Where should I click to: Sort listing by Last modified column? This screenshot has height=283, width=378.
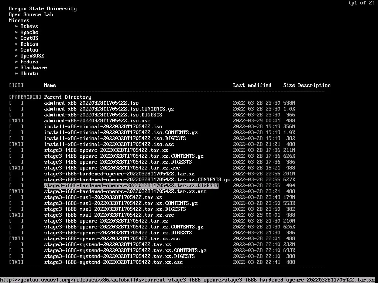point(252,85)
